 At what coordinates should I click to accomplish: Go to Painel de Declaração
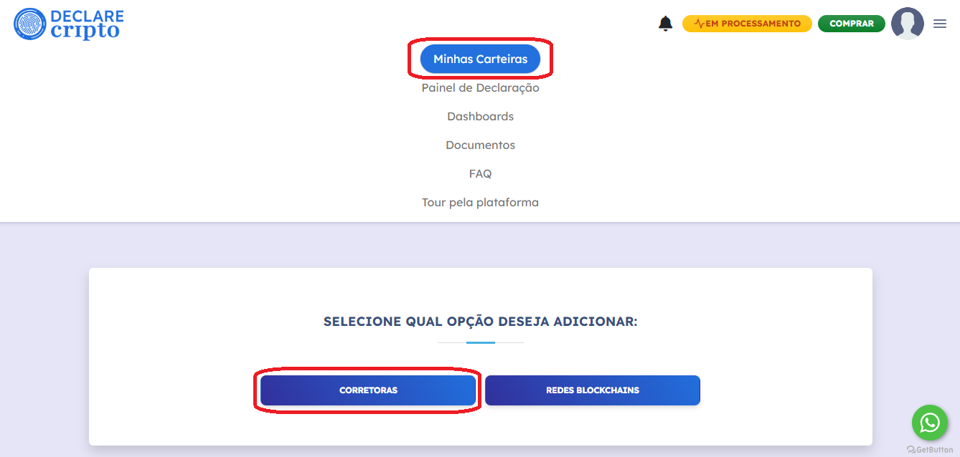pos(480,88)
